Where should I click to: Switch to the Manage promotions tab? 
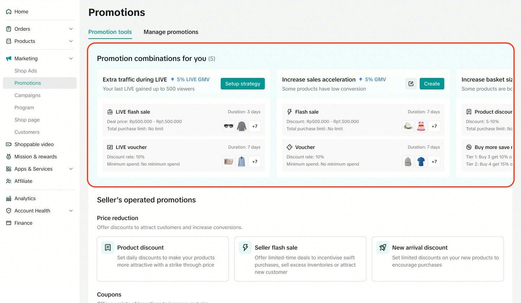[171, 32]
